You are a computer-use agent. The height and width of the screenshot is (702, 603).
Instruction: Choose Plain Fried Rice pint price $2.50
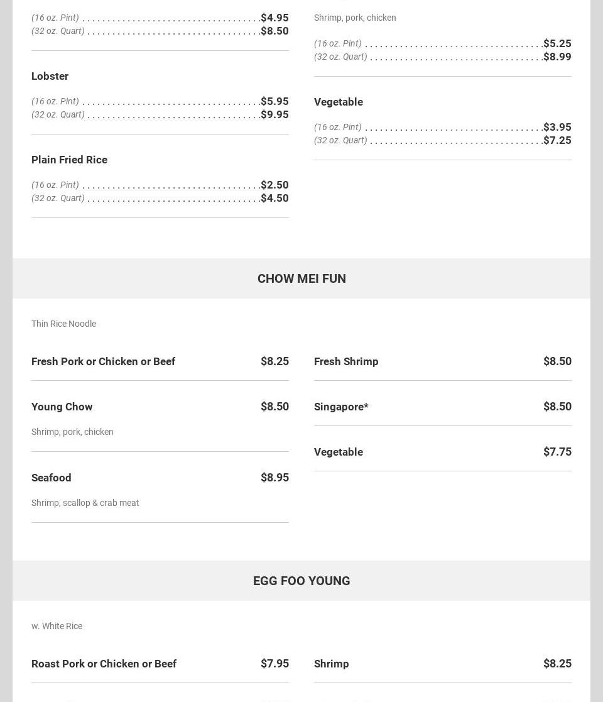(x=274, y=185)
